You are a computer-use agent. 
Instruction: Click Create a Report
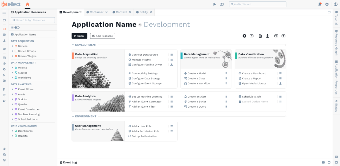(x=251, y=78)
